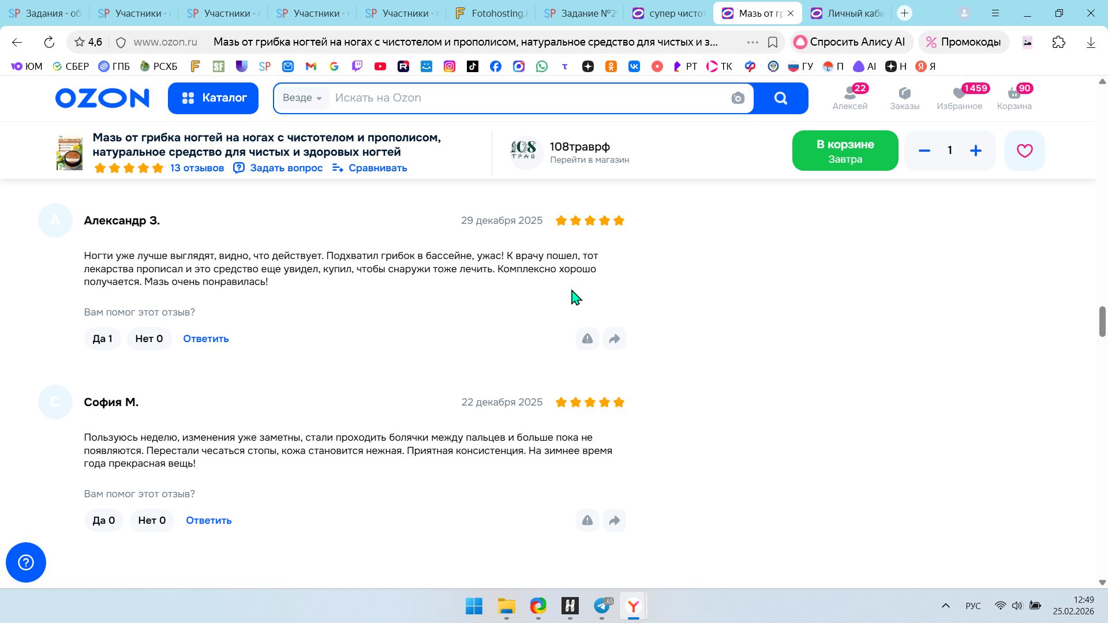
Task: Expand the Везде search scope dropdown
Action: tap(302, 98)
